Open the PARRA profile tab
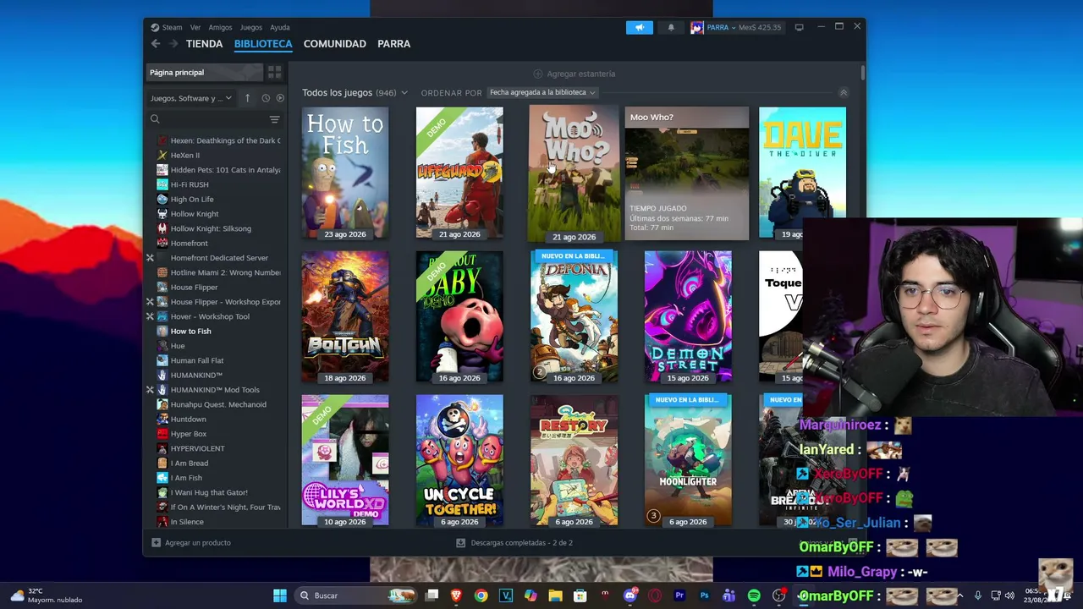 coord(394,44)
